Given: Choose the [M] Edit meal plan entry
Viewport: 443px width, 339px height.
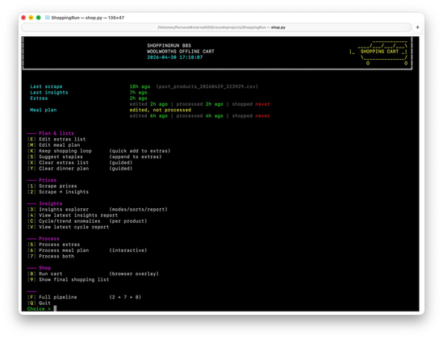Looking at the screenshot, I should tap(54, 145).
